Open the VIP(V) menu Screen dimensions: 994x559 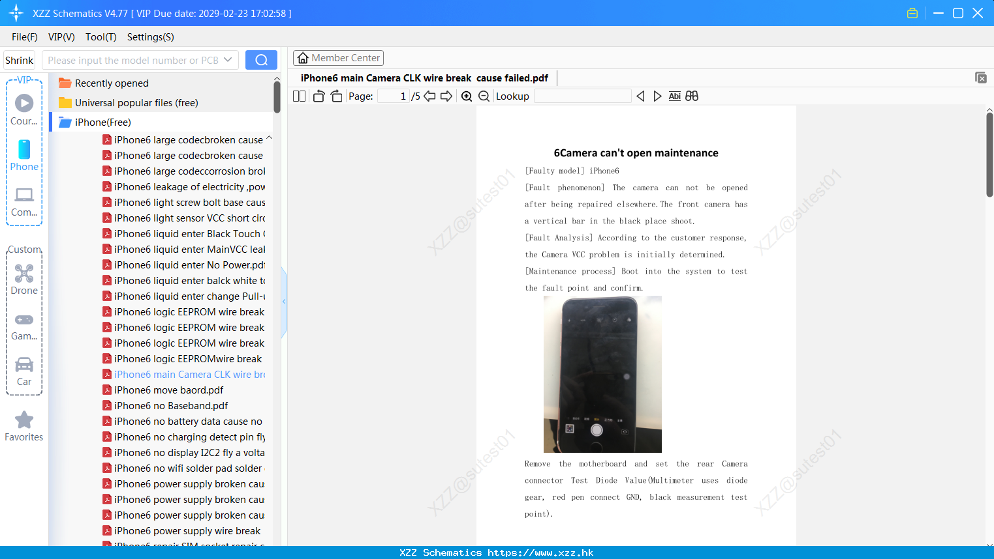pyautogui.click(x=61, y=37)
